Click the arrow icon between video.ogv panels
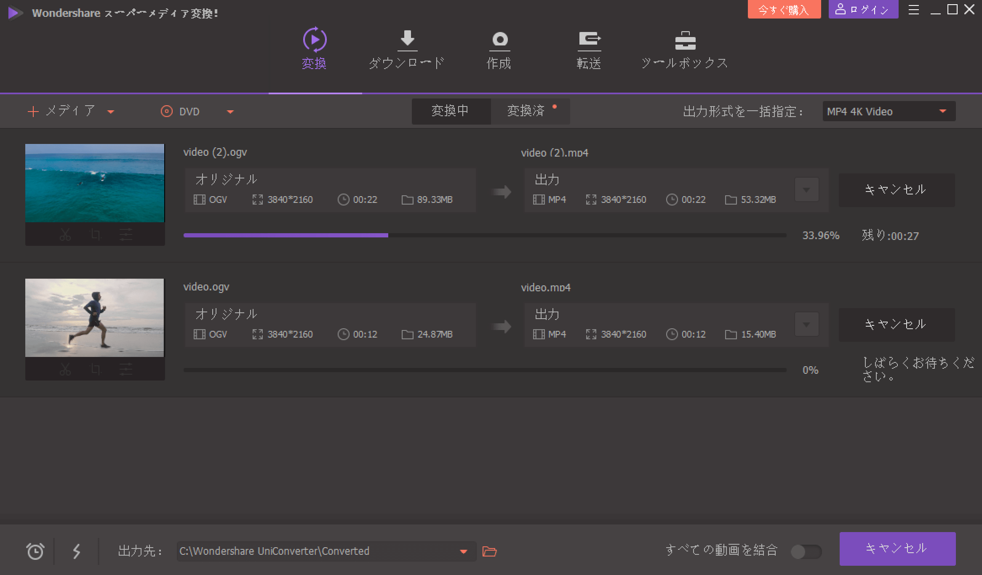The width and height of the screenshot is (982, 575). pos(502,327)
